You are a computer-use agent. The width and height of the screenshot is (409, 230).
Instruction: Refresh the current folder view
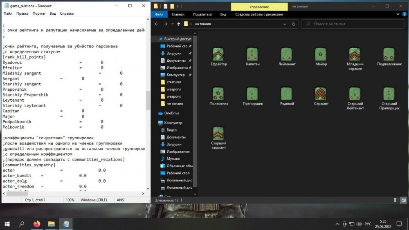[294, 24]
